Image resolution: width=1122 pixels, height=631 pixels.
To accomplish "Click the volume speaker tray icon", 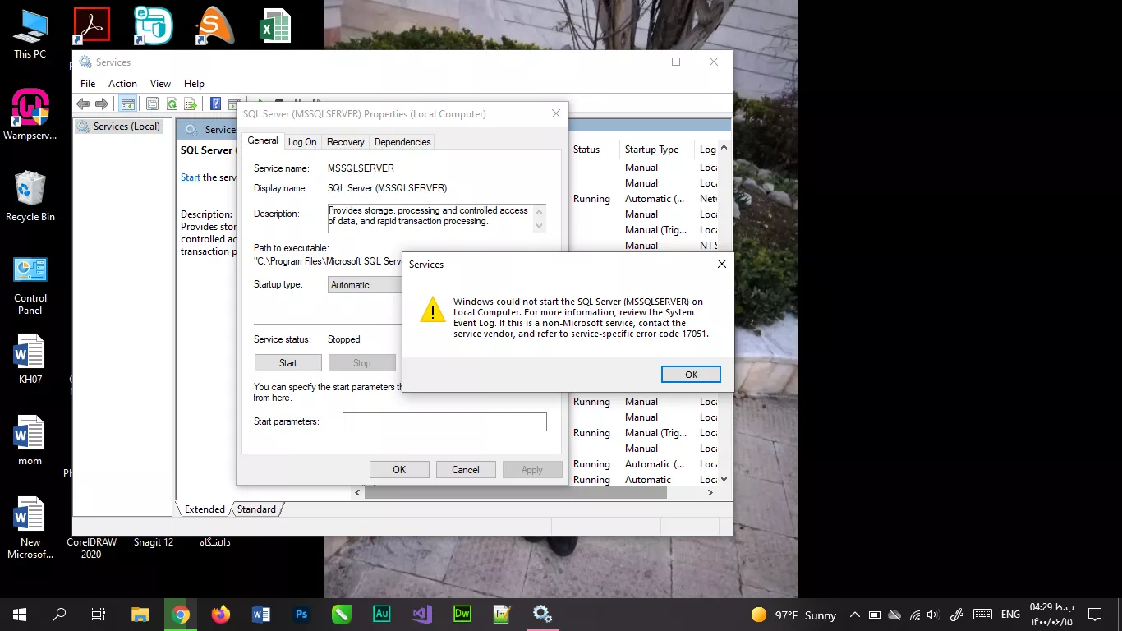I will pos(933,615).
